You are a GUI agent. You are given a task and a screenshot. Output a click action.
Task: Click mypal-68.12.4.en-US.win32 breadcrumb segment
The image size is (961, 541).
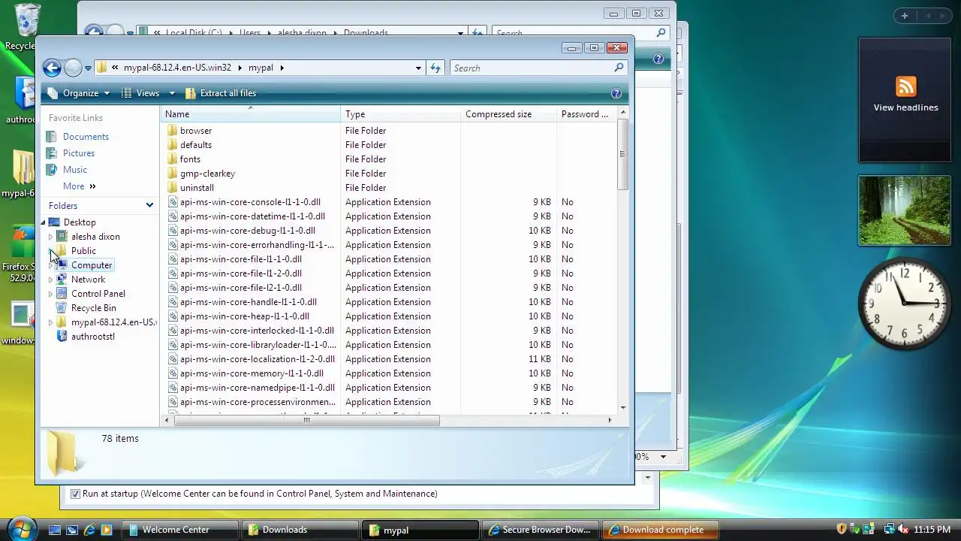pos(177,68)
